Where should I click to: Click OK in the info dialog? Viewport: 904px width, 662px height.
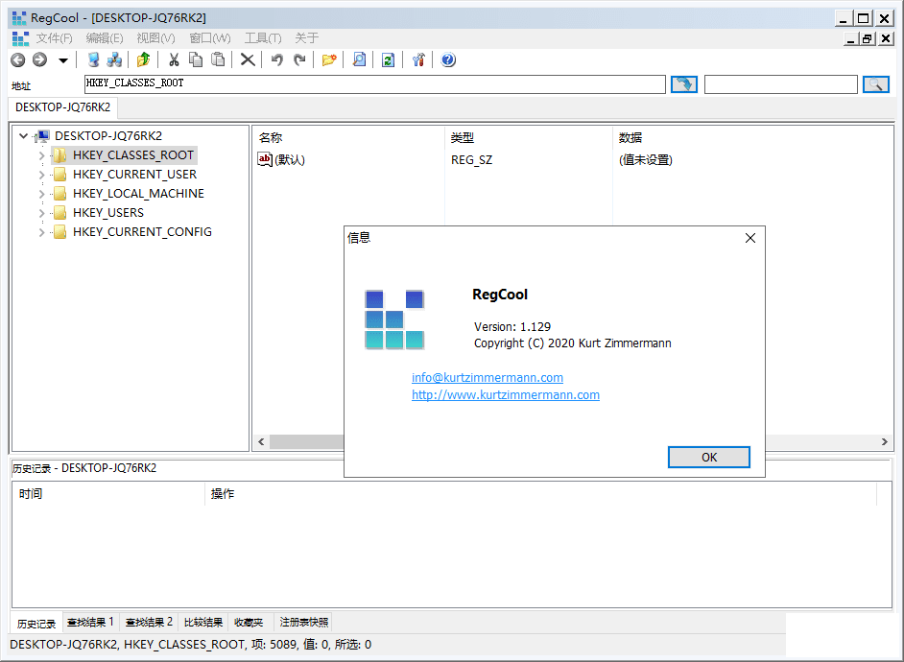pyautogui.click(x=708, y=457)
